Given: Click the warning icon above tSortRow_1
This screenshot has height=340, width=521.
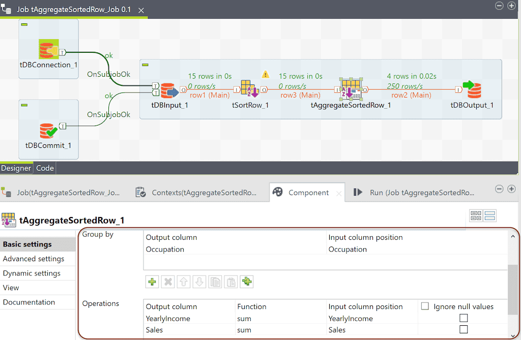Looking at the screenshot, I should (x=266, y=74).
